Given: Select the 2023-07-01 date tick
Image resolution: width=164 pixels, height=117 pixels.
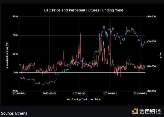Looking at the screenshot, I should pyautogui.click(x=19, y=94).
